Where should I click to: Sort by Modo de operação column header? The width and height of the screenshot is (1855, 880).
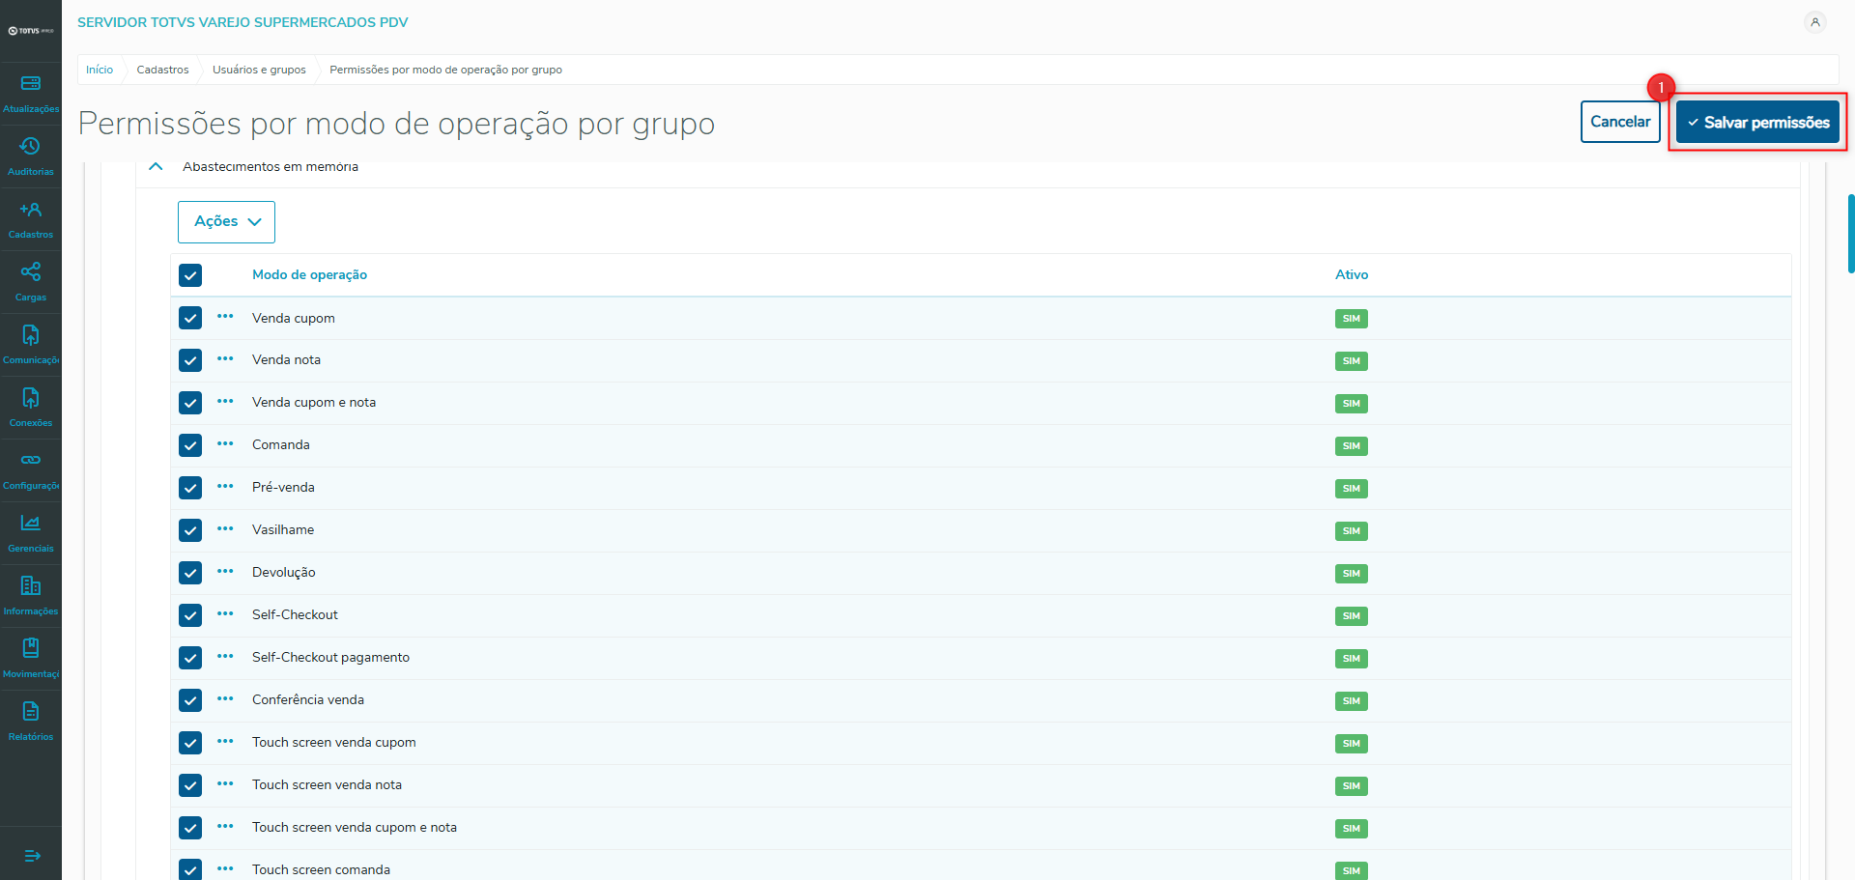tap(309, 275)
